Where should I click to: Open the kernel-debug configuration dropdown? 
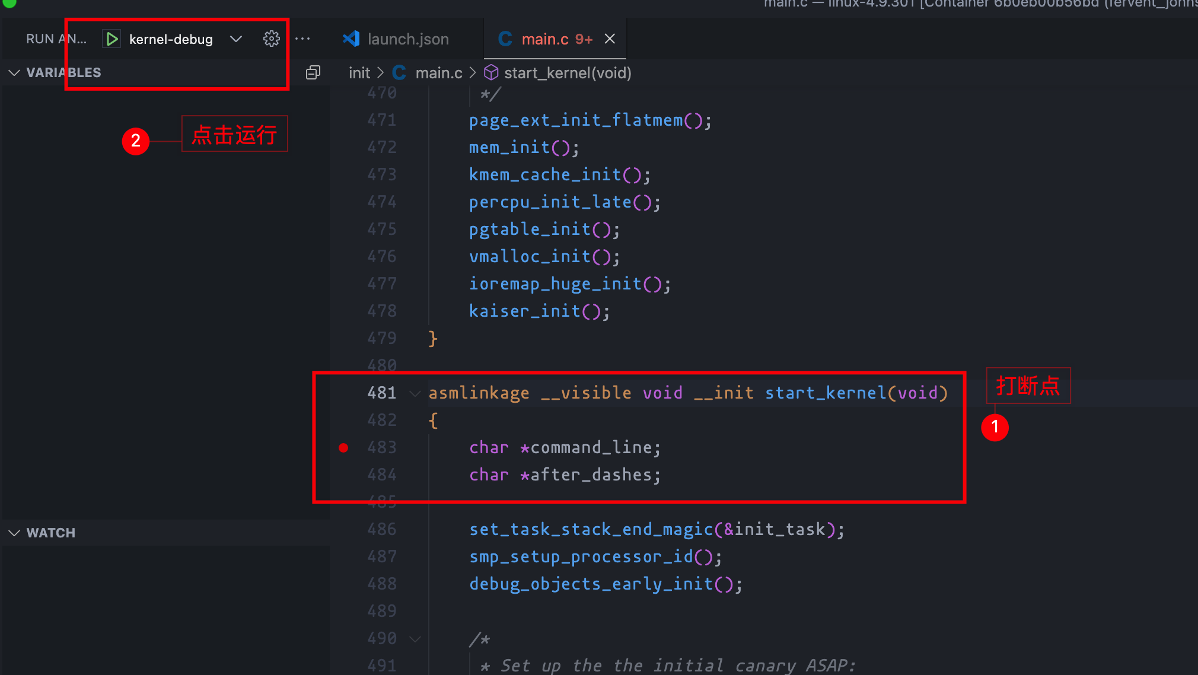coord(235,39)
